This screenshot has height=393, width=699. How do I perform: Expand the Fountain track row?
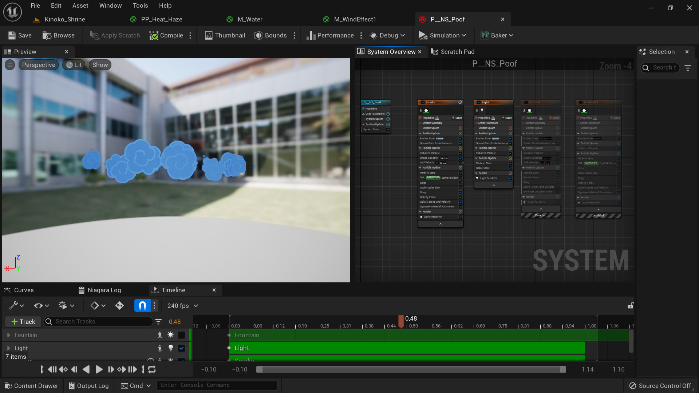(9, 335)
